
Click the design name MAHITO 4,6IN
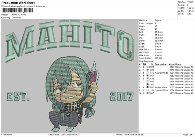pyautogui.click(x=19, y=15)
